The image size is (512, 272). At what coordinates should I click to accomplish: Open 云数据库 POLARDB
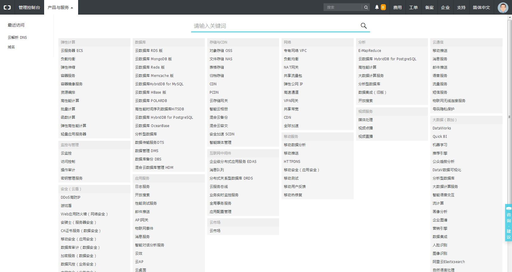click(x=151, y=101)
